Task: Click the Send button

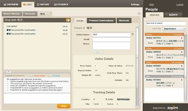Action: [64, 106]
